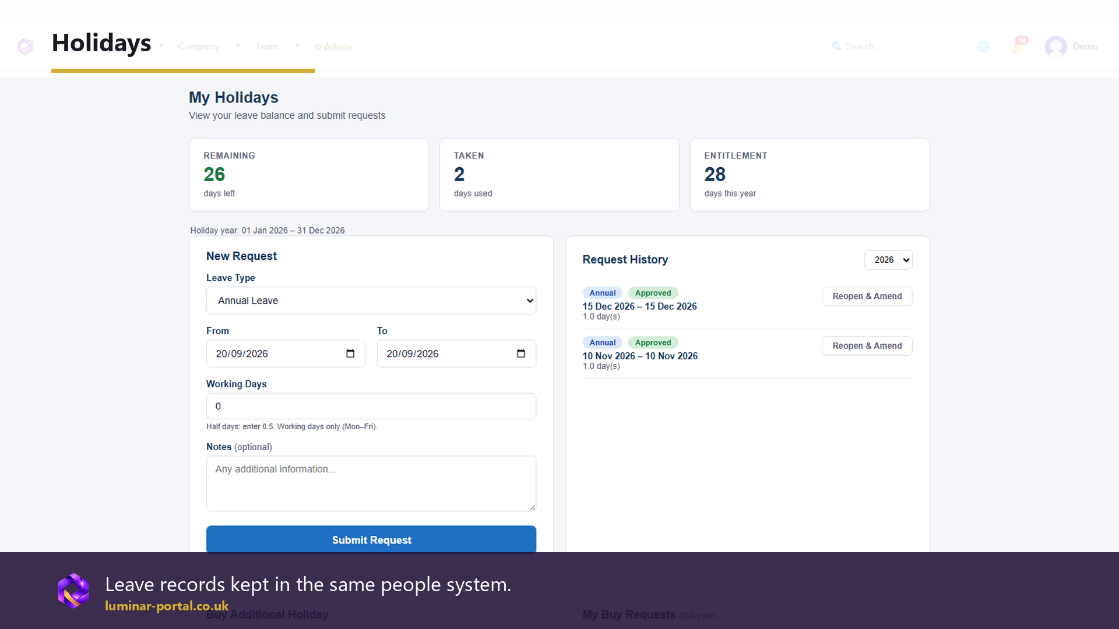Viewport: 1119px width, 629px height.
Task: Click the "15 Dec 2026 – 15 Dec 2026" text
Action: tap(639, 306)
